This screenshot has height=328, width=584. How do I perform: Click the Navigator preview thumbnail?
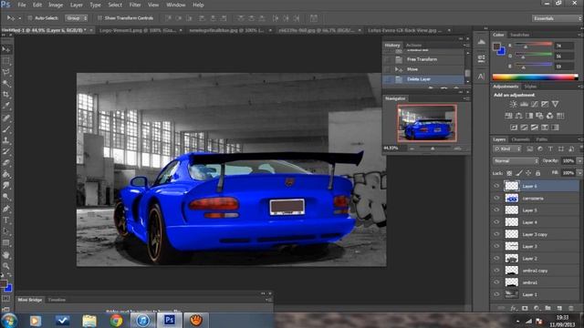427,123
